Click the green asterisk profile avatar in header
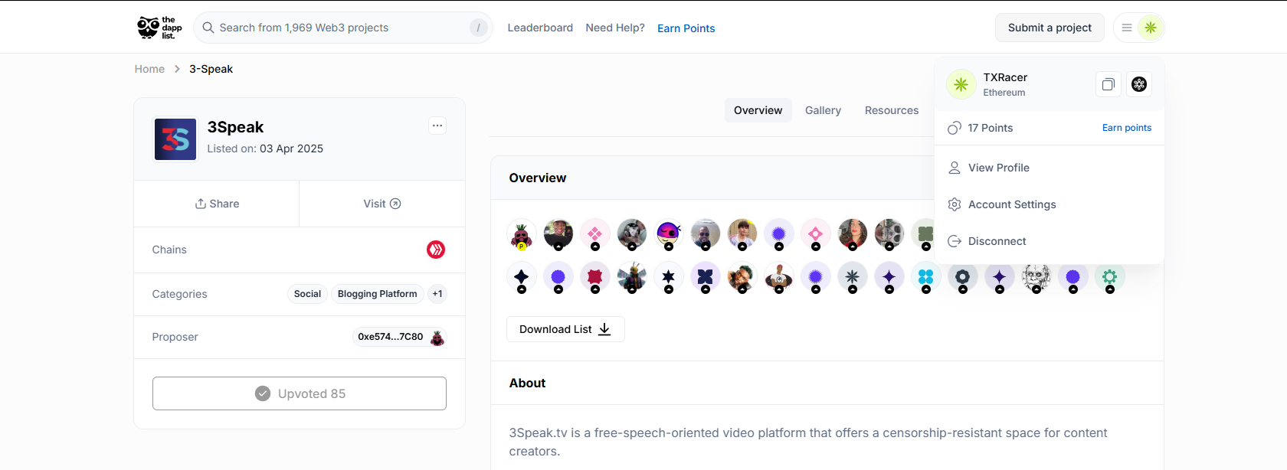The height and width of the screenshot is (470, 1287). [x=1151, y=28]
